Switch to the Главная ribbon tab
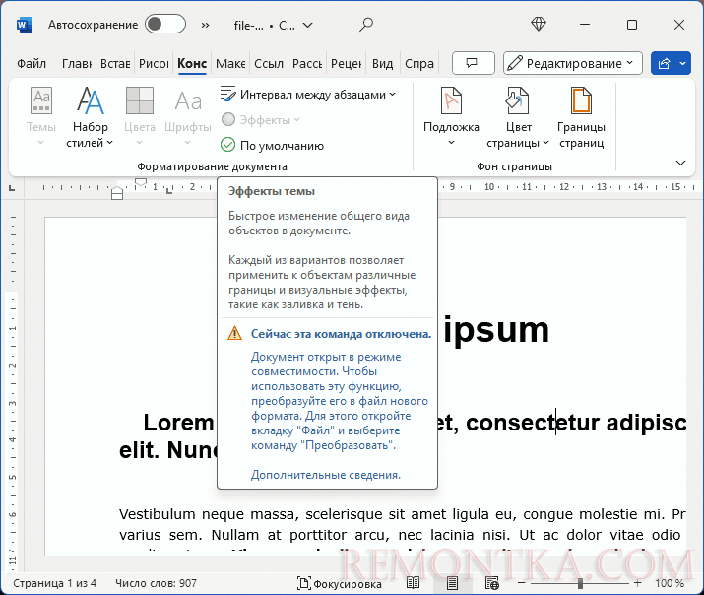The width and height of the screenshot is (704, 595). 77,64
